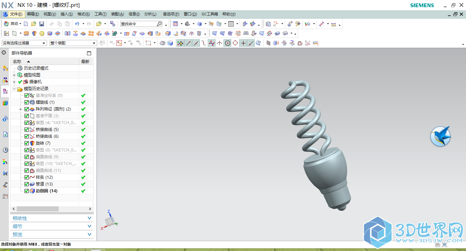Image resolution: width=466 pixels, height=251 pixels.
Task: Maximize the 部件导航器 panel
Action: [x=89, y=53]
